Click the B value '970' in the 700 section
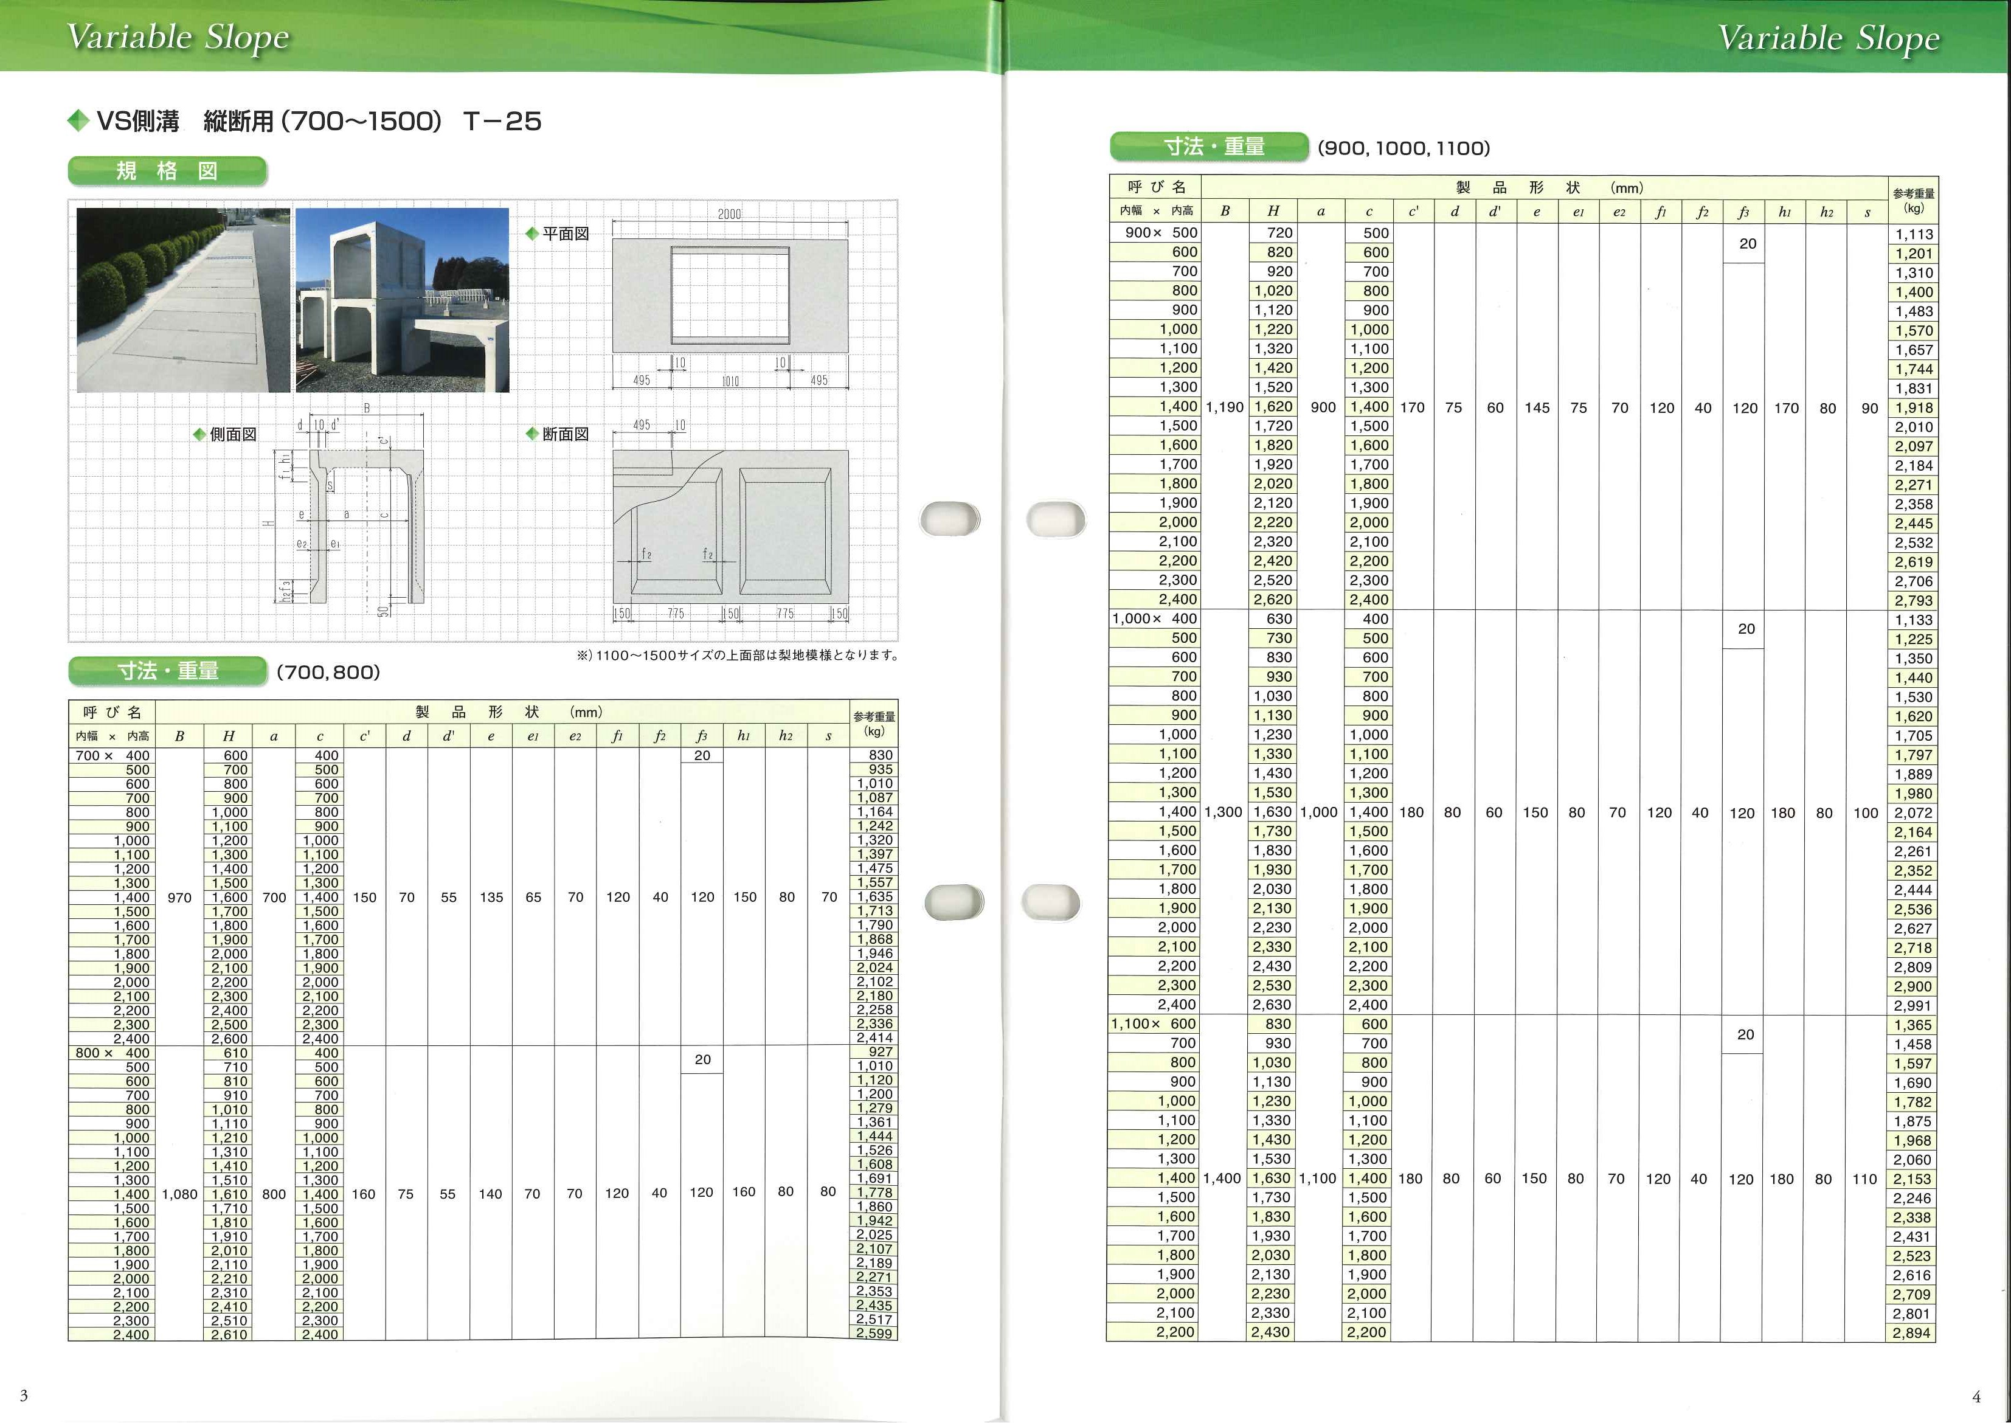2011x1423 pixels. (179, 897)
